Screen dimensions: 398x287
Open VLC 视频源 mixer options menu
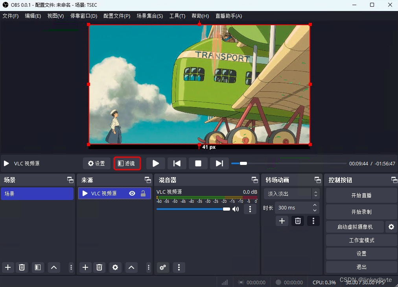tap(250, 209)
